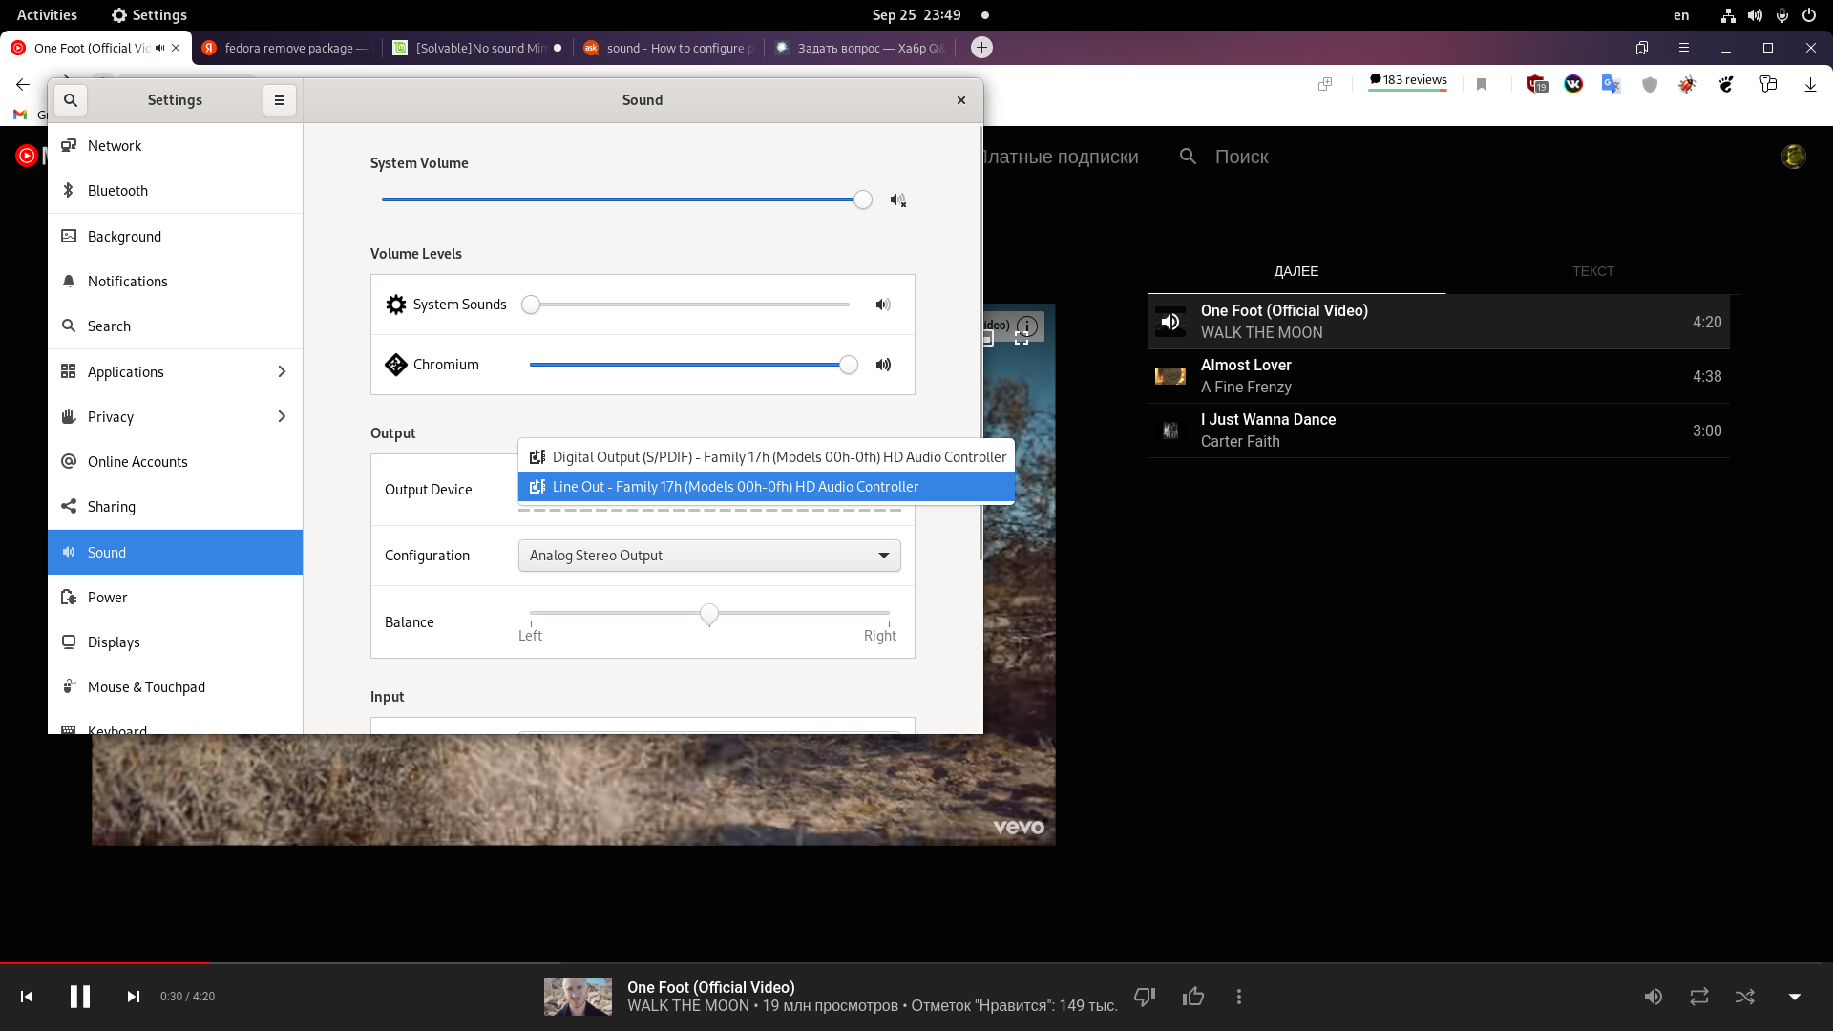Open Online Accounts panel
Image resolution: width=1833 pixels, height=1031 pixels.
(176, 462)
